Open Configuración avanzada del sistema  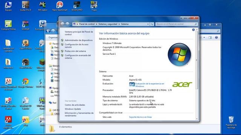pos(78,57)
